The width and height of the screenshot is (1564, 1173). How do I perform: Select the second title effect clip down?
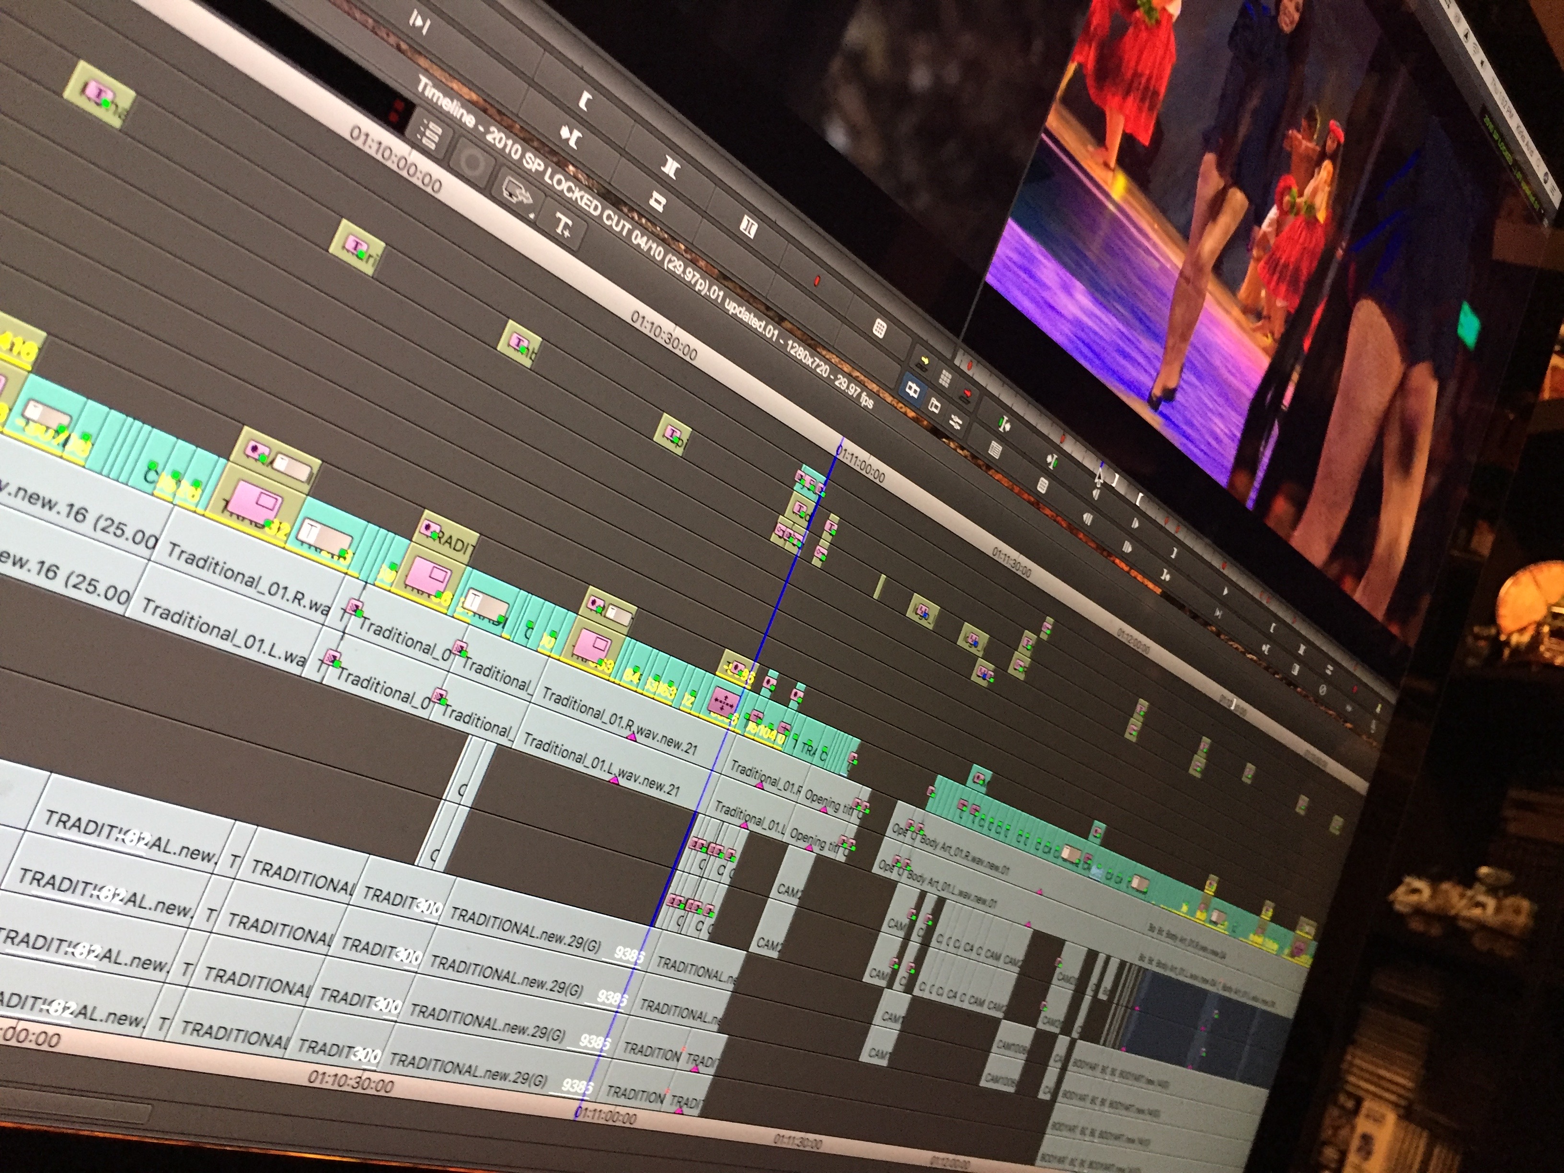coord(358,247)
